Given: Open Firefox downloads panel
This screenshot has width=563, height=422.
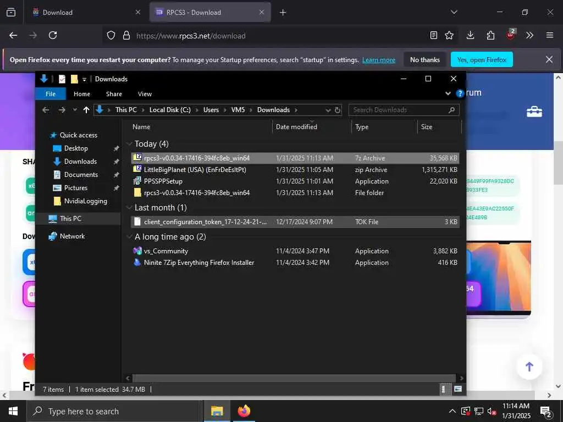Looking at the screenshot, I should click(x=471, y=35).
